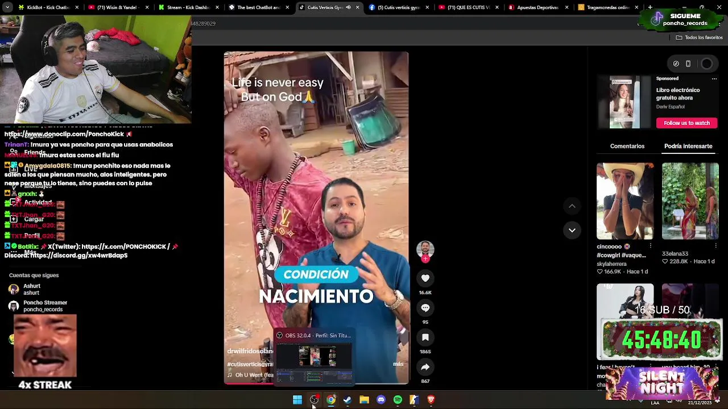
Task: Expand video description with 'más'
Action: point(398,364)
